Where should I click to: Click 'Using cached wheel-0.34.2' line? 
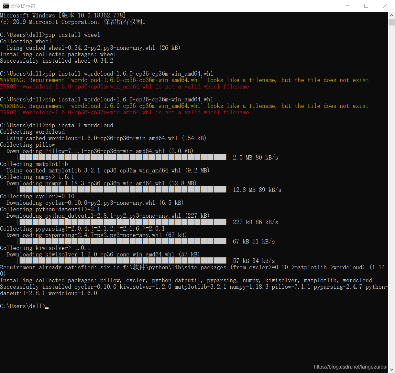pos(93,48)
